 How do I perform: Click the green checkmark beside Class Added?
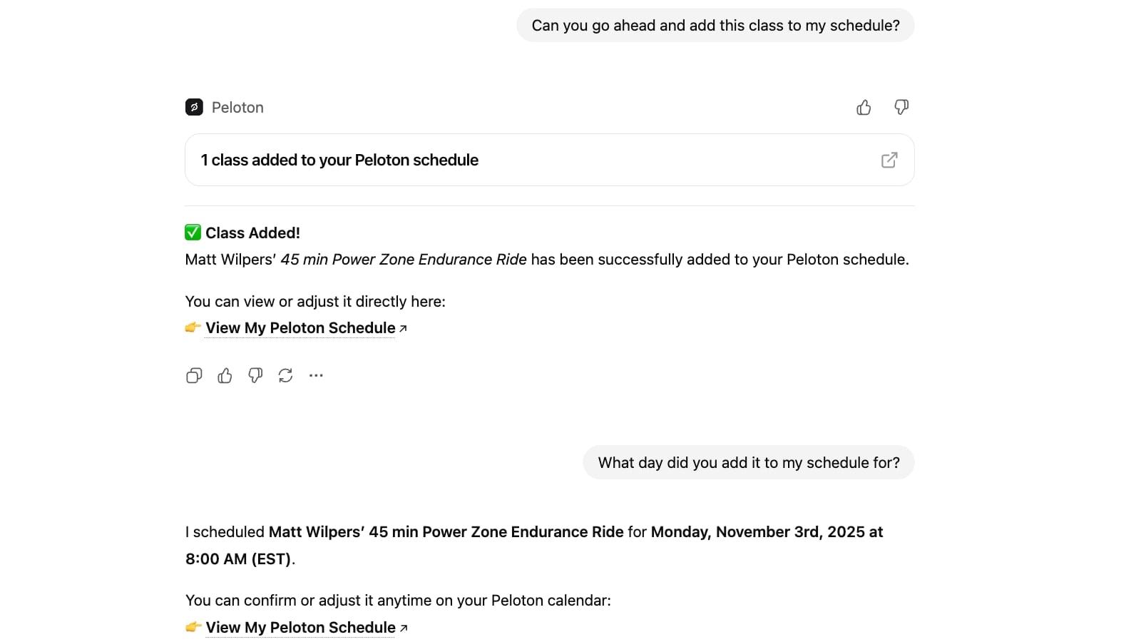click(x=193, y=233)
